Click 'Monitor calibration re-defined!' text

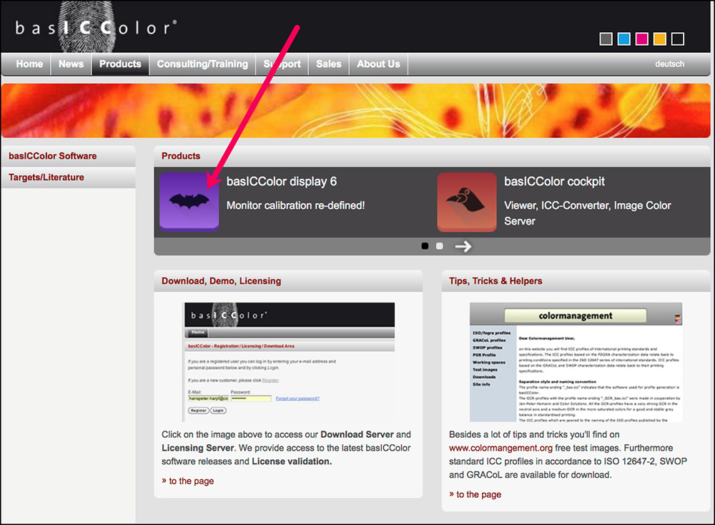click(x=295, y=205)
